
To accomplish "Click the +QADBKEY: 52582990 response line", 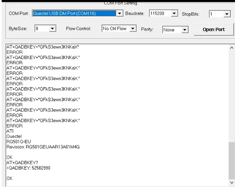I will click(28, 168).
